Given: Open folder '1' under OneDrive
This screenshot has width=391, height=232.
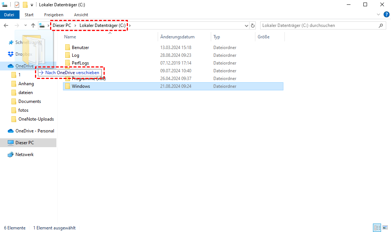Looking at the screenshot, I should click(x=20, y=75).
